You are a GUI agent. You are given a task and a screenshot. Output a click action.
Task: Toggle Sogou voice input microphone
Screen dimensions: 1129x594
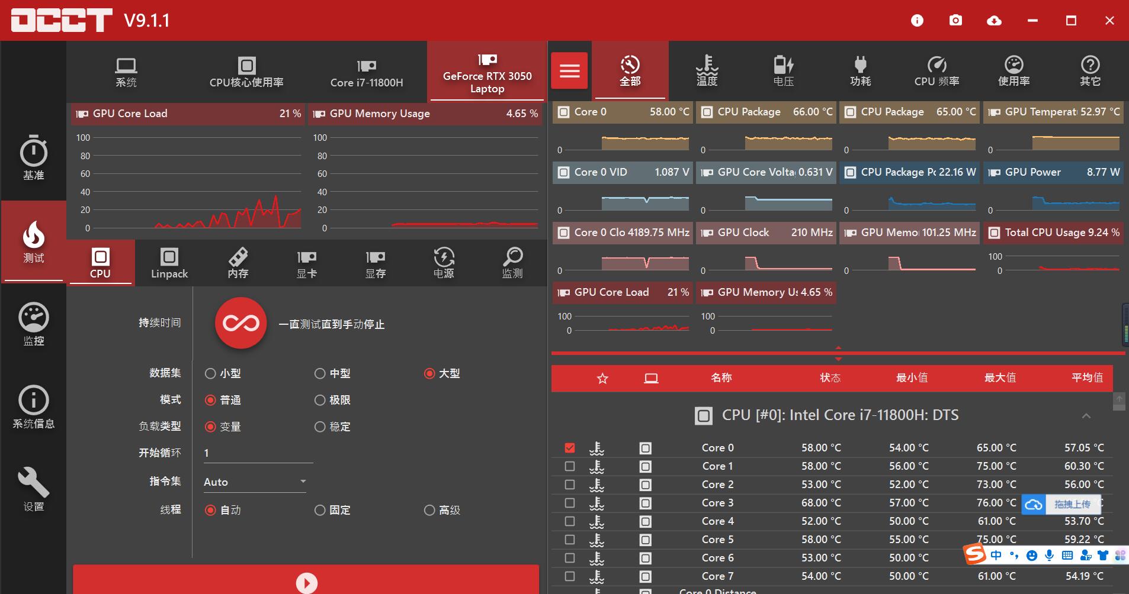pos(1050,555)
